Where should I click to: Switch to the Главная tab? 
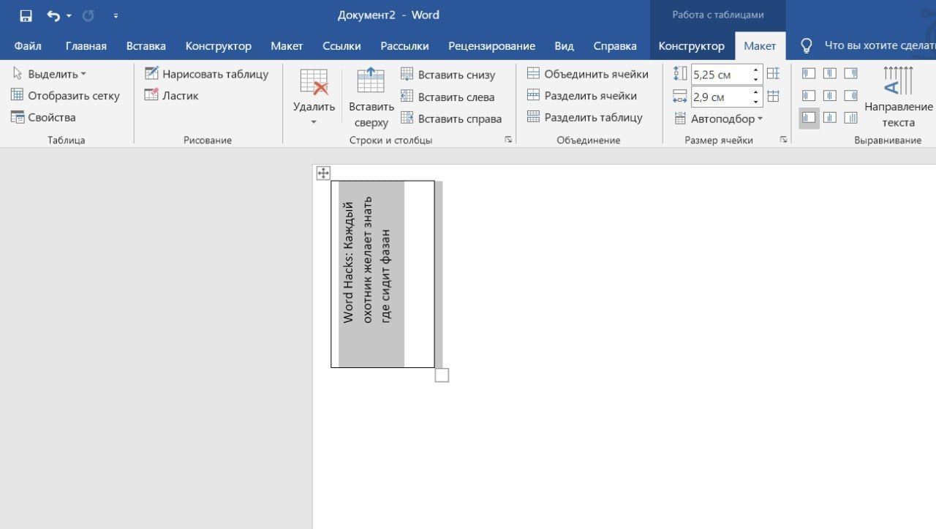coord(86,45)
